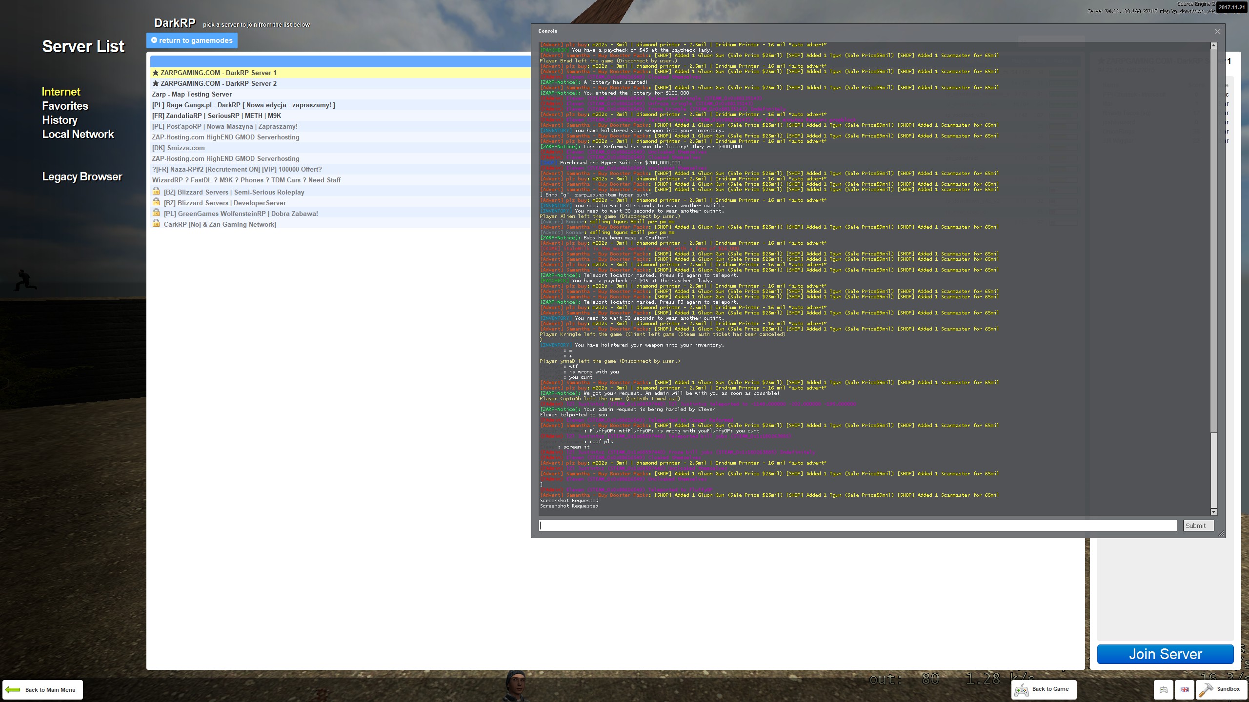
Task: Click Back to Main Menu button
Action: [42, 689]
